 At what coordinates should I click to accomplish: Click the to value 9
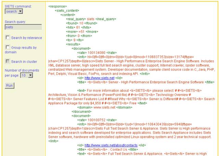pyautogui.click(x=74, y=40)
